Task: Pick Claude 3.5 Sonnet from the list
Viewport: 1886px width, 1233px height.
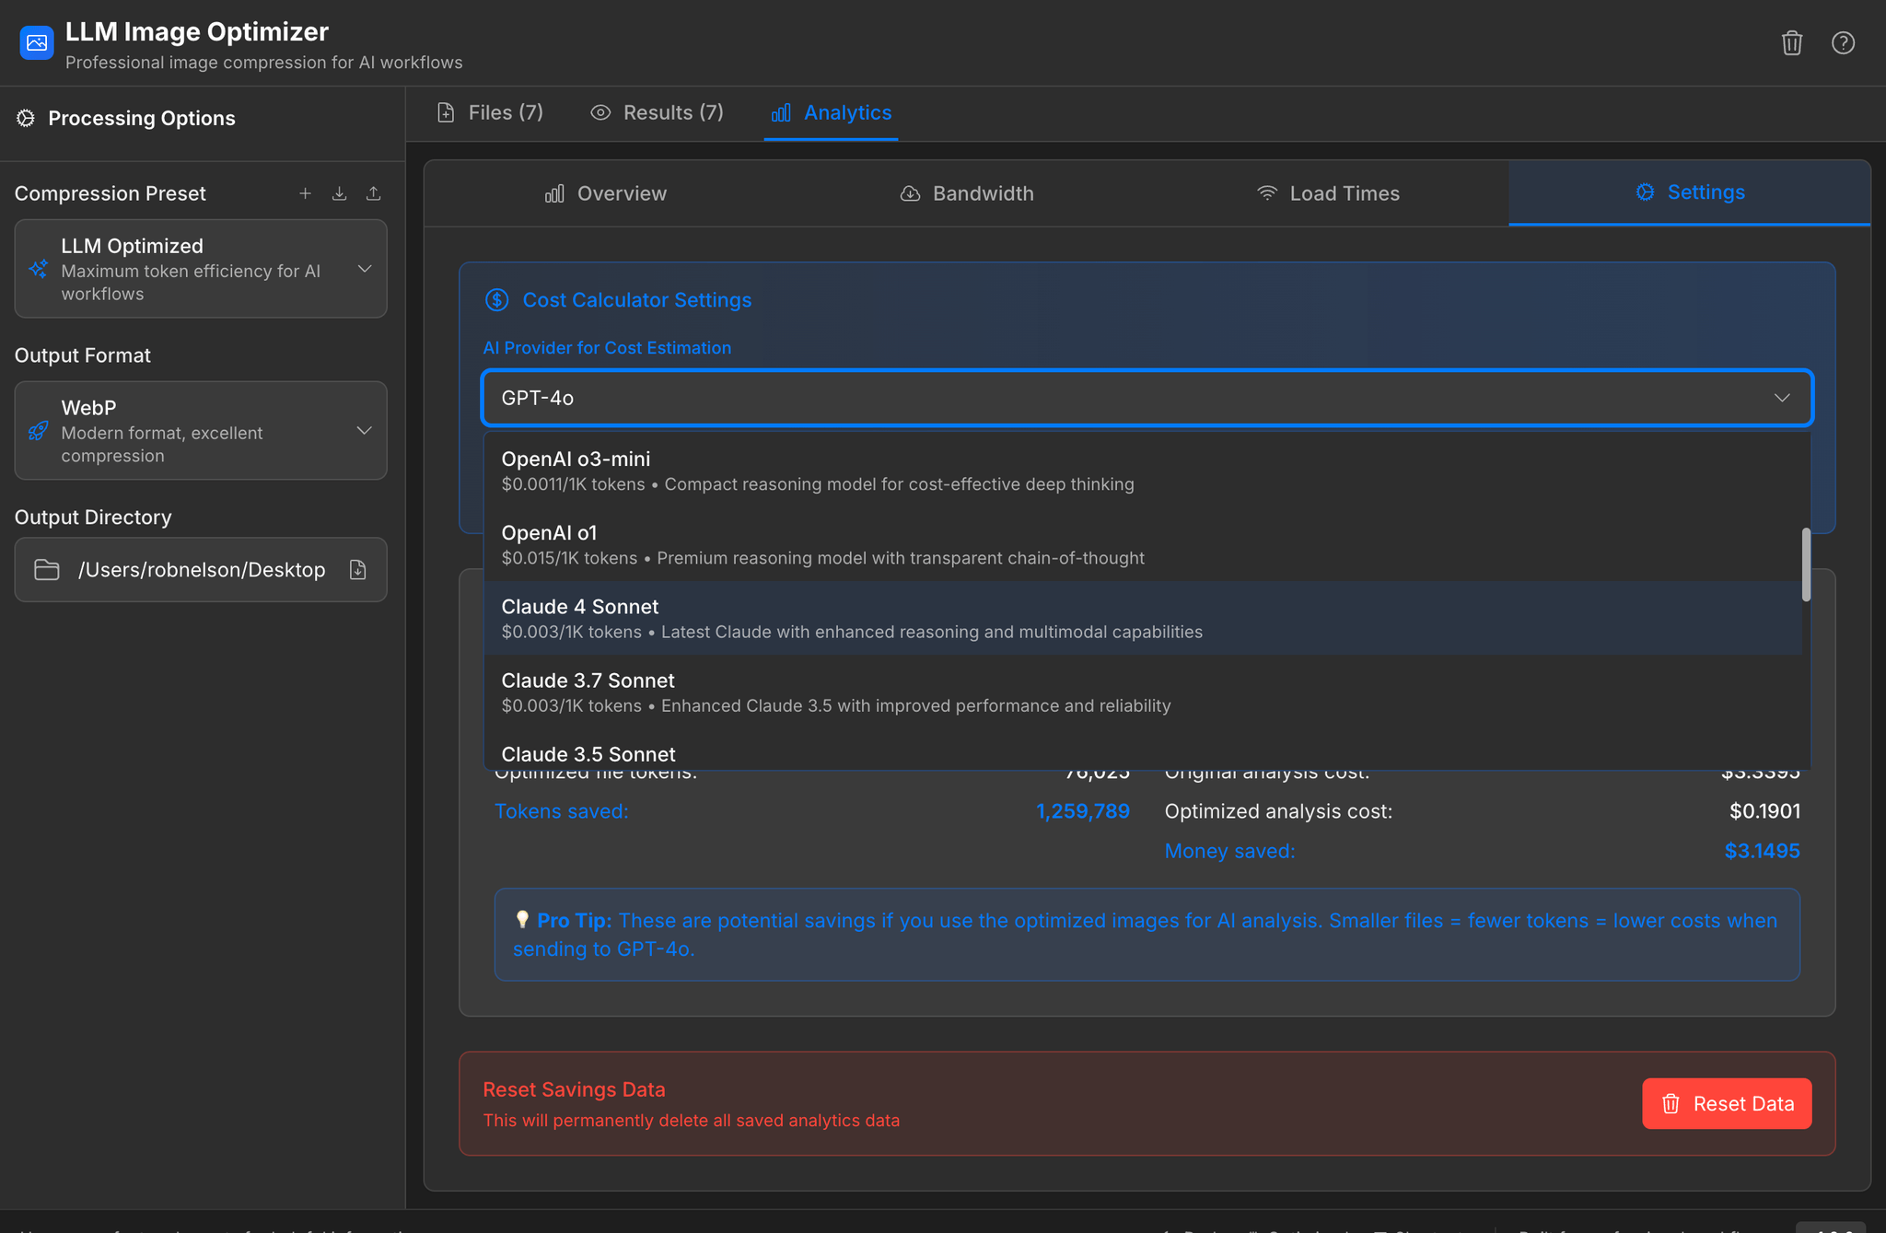Action: [x=1143, y=751]
